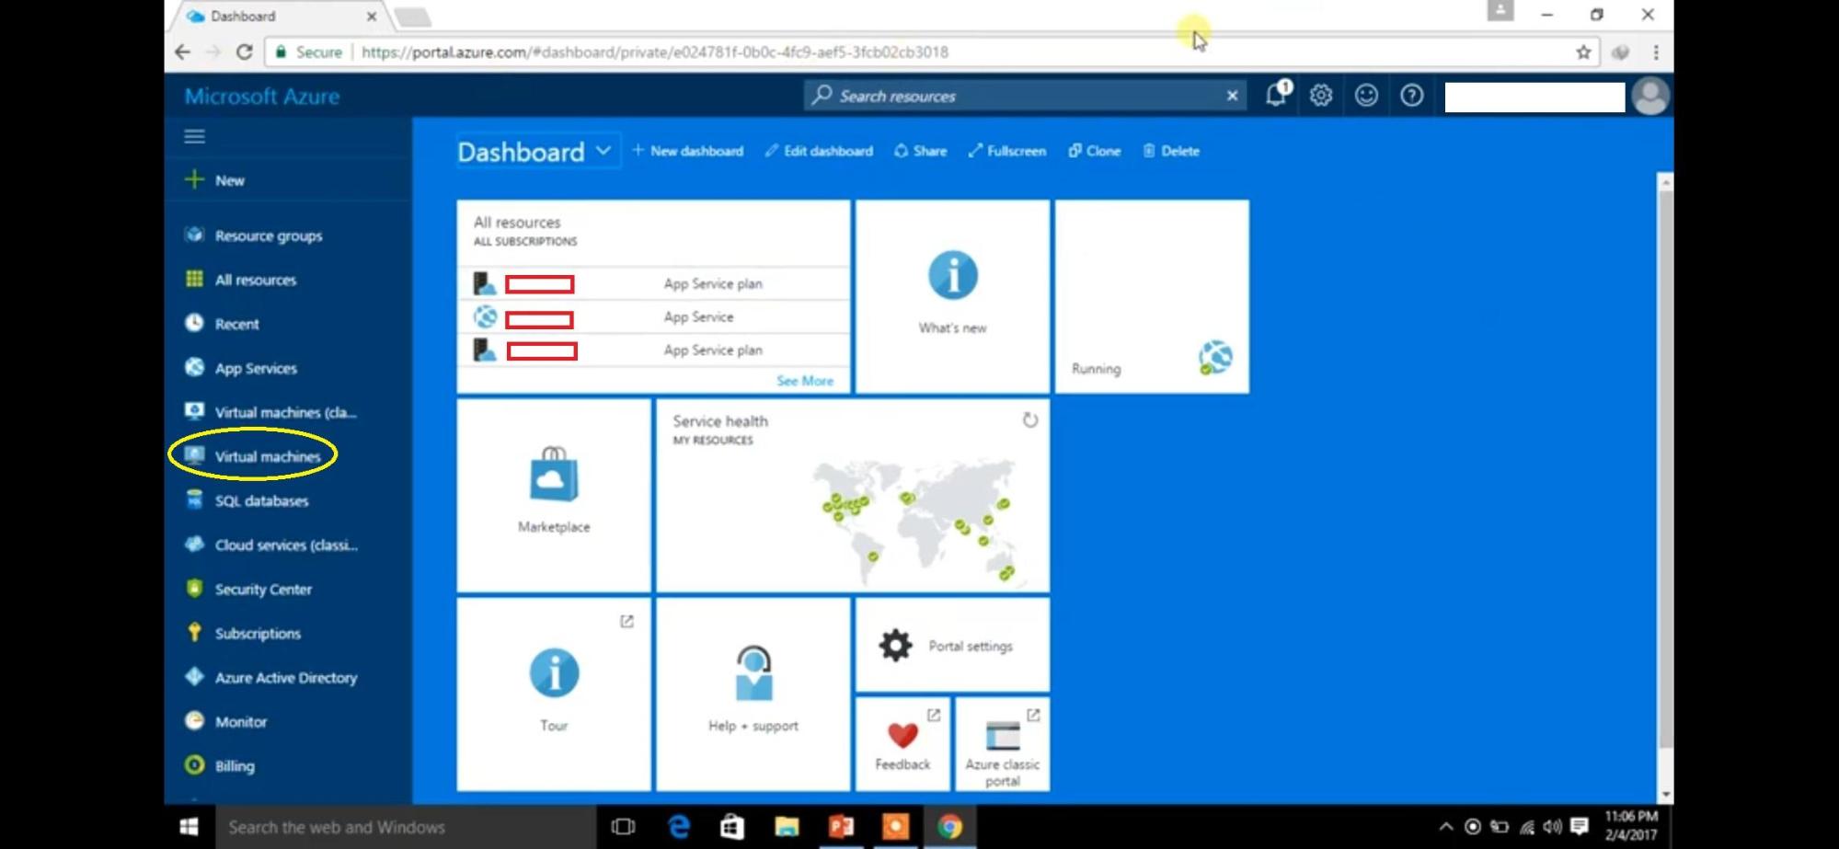Image resolution: width=1839 pixels, height=849 pixels.
Task: Click Edit dashboard button
Action: (819, 151)
